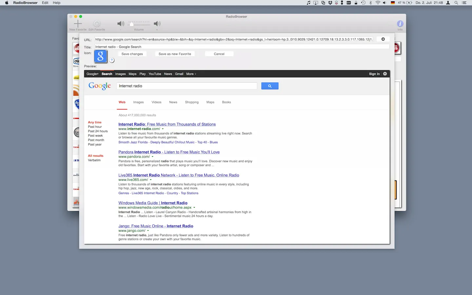Screen dimensions: 472x295
Task: Click the volume down speaker icon
Action: coord(121,24)
